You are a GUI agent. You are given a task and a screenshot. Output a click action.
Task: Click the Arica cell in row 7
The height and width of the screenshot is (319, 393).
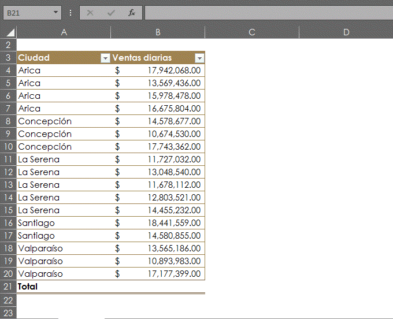tap(64, 109)
